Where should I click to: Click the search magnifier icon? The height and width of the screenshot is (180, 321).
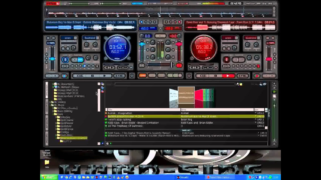click(x=237, y=84)
